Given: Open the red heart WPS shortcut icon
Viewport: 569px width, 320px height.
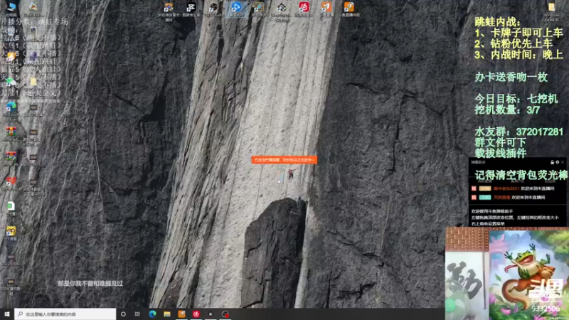Looking at the screenshot, I should [11, 183].
